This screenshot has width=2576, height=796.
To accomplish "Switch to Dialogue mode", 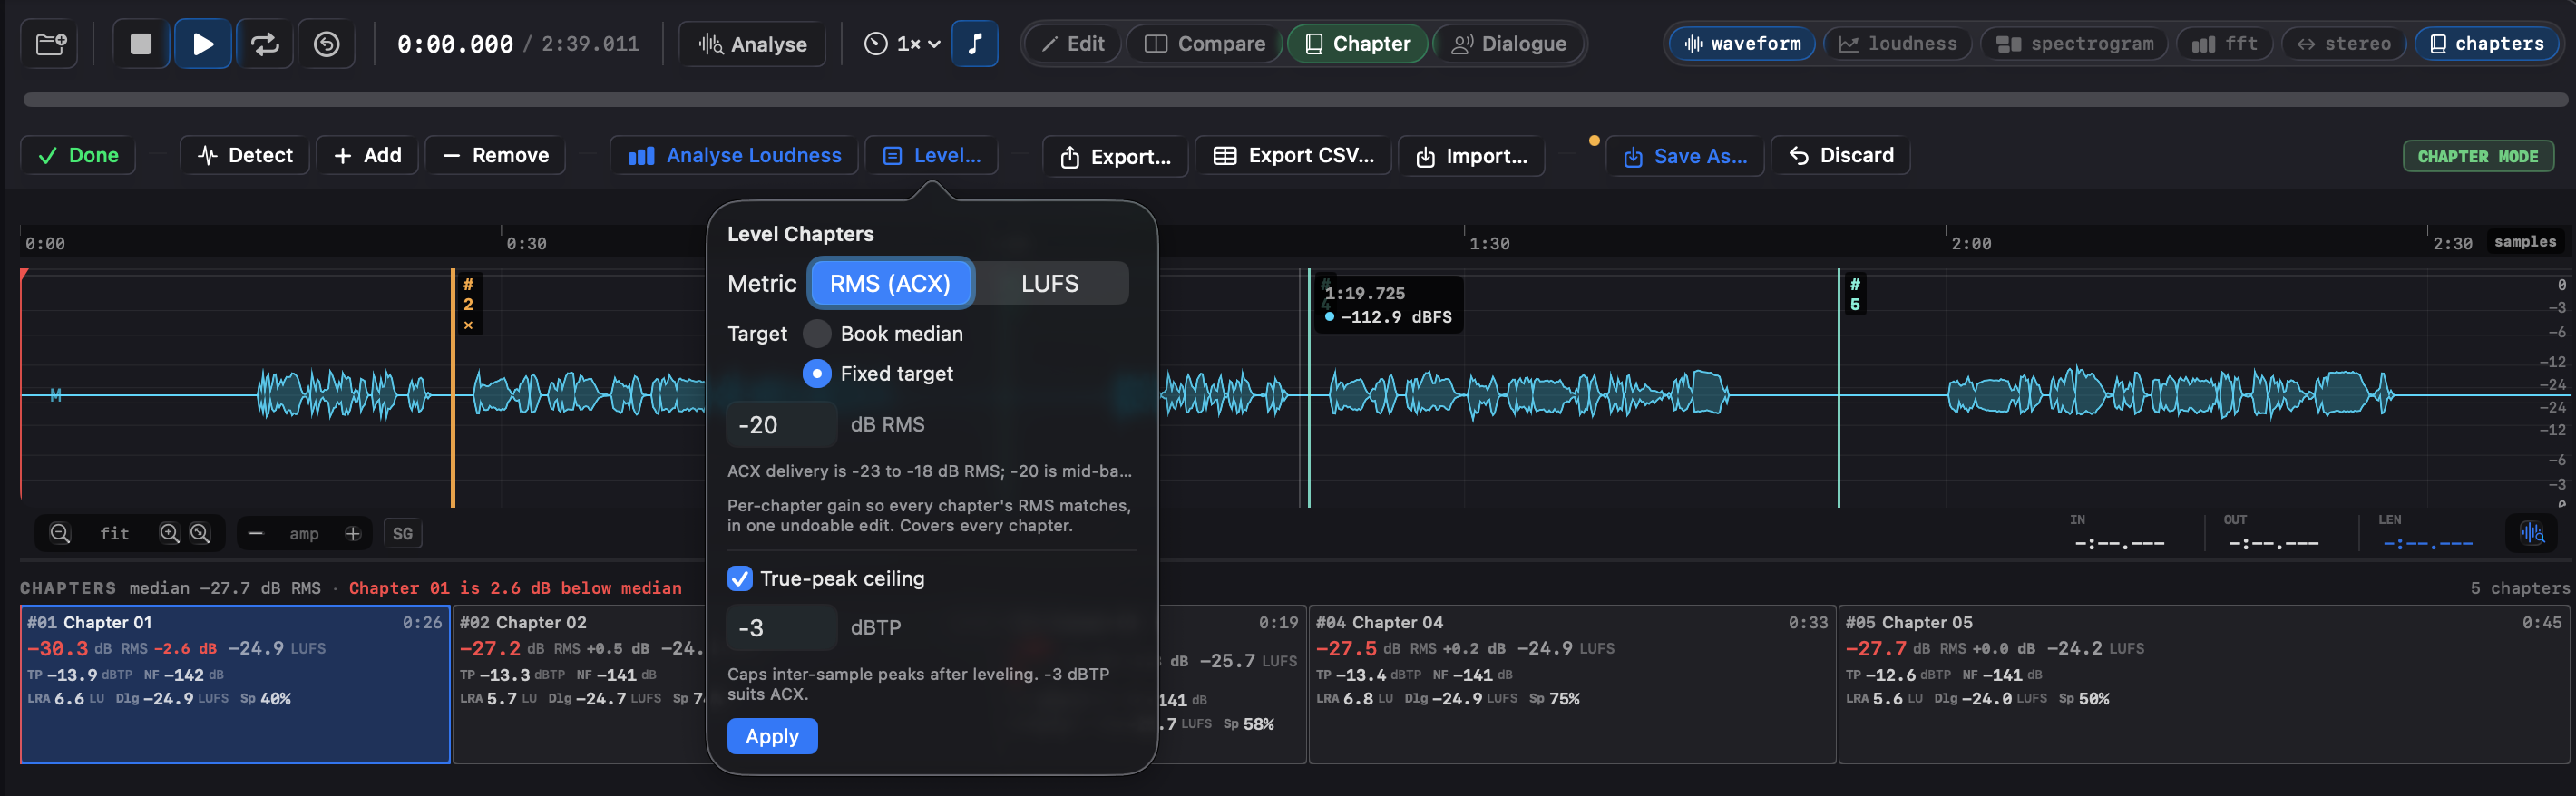I will pyautogui.click(x=1509, y=44).
